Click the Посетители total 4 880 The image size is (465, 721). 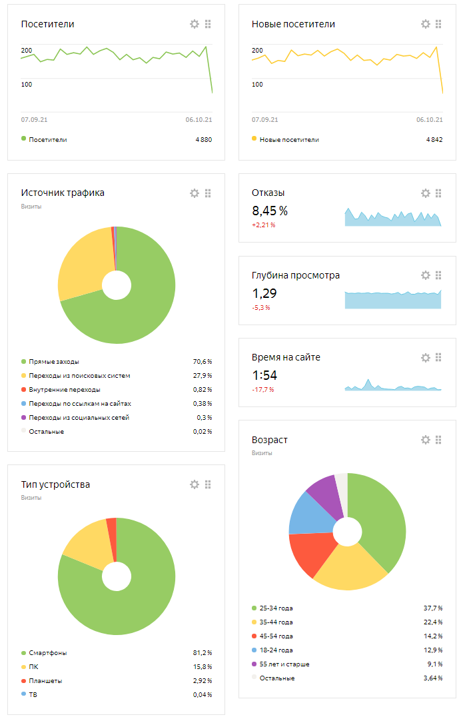(x=204, y=139)
